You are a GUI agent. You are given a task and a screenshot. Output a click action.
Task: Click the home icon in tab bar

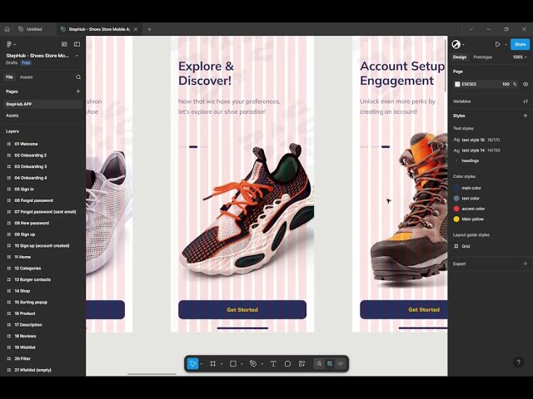(7, 29)
